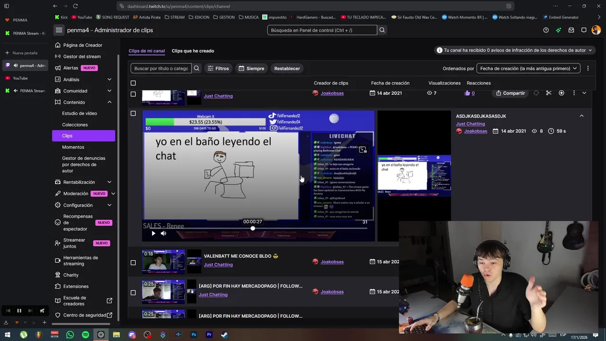
Task: Open the three-dot options beside the sort dropdown
Action: pyautogui.click(x=588, y=68)
